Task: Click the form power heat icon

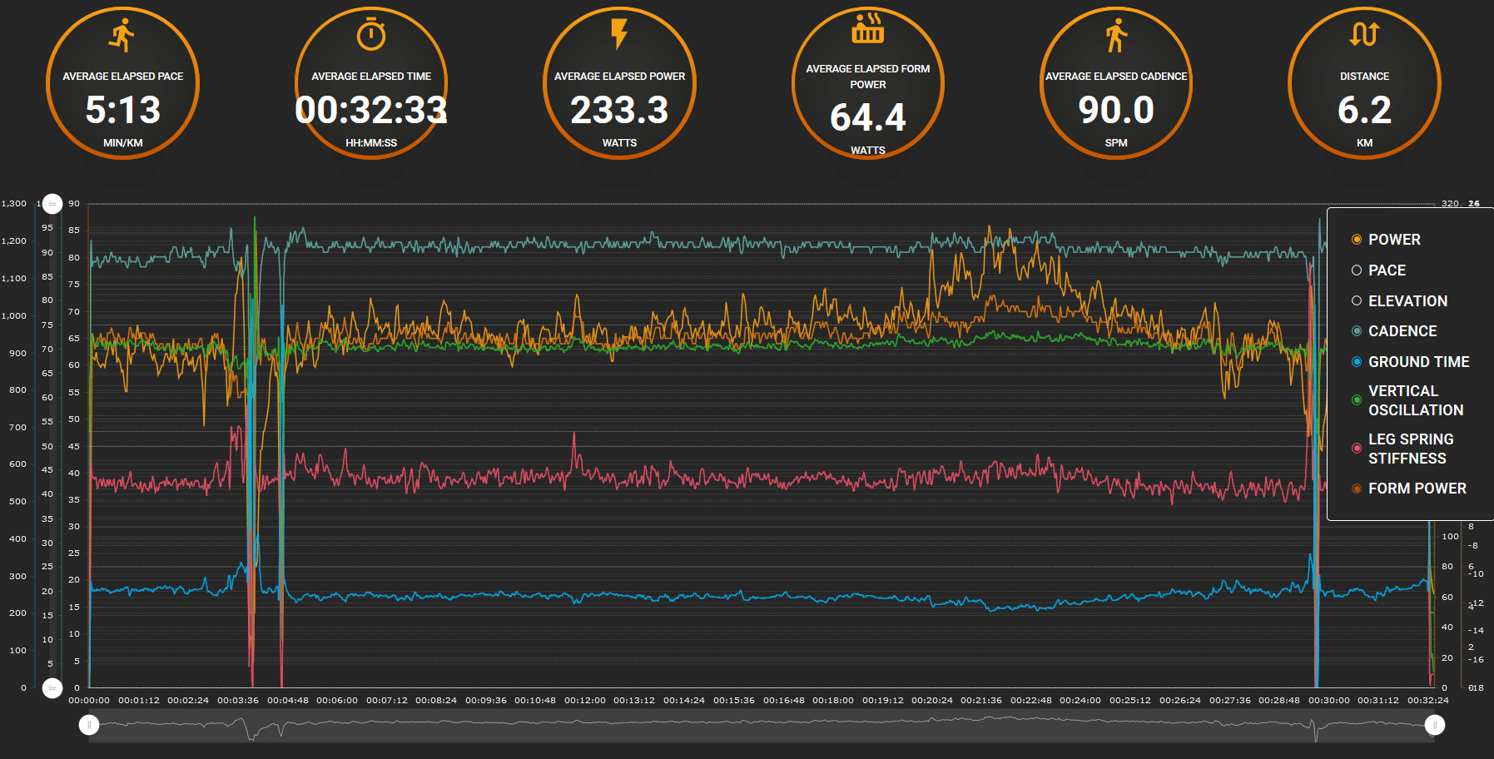Action: pyautogui.click(x=867, y=28)
